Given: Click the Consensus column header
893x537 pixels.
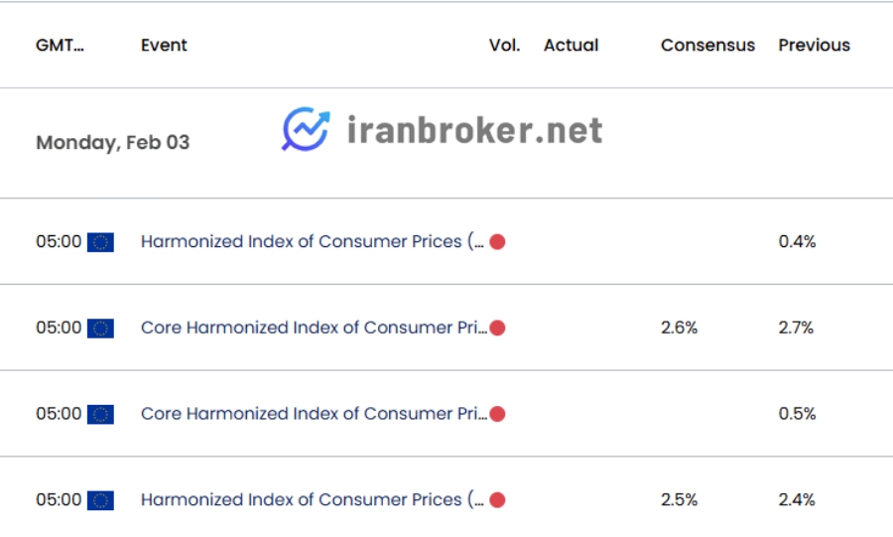Looking at the screenshot, I should pyautogui.click(x=707, y=45).
